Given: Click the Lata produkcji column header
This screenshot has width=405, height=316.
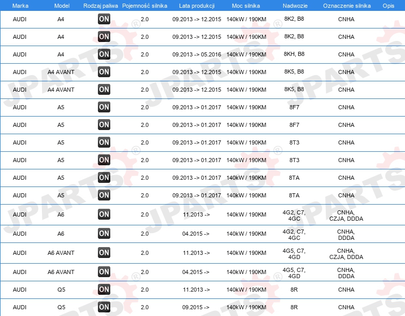Looking at the screenshot, I should click(197, 6).
